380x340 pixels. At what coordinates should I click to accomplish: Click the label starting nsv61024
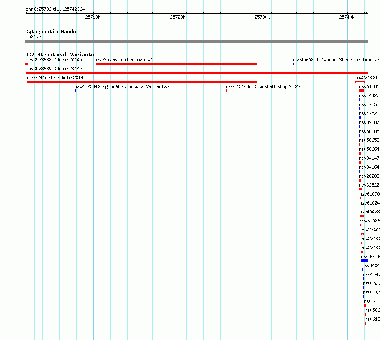[370, 203]
